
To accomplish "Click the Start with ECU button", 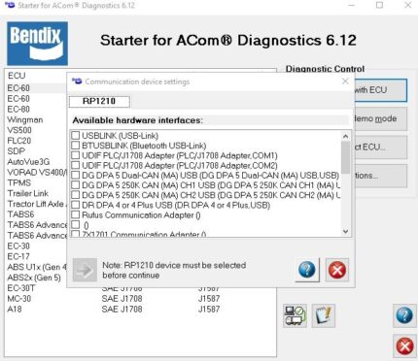I will [x=381, y=90].
